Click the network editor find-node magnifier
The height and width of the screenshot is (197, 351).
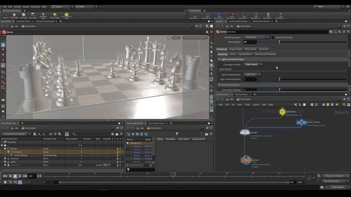tap(344, 105)
